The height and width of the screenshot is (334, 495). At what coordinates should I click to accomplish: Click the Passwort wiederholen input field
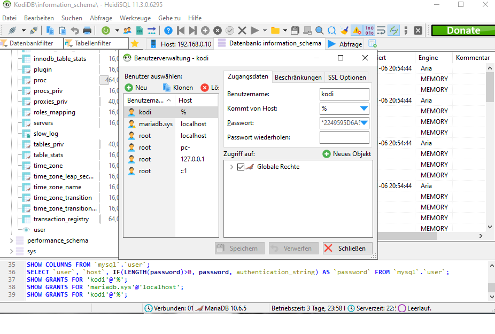click(344, 137)
